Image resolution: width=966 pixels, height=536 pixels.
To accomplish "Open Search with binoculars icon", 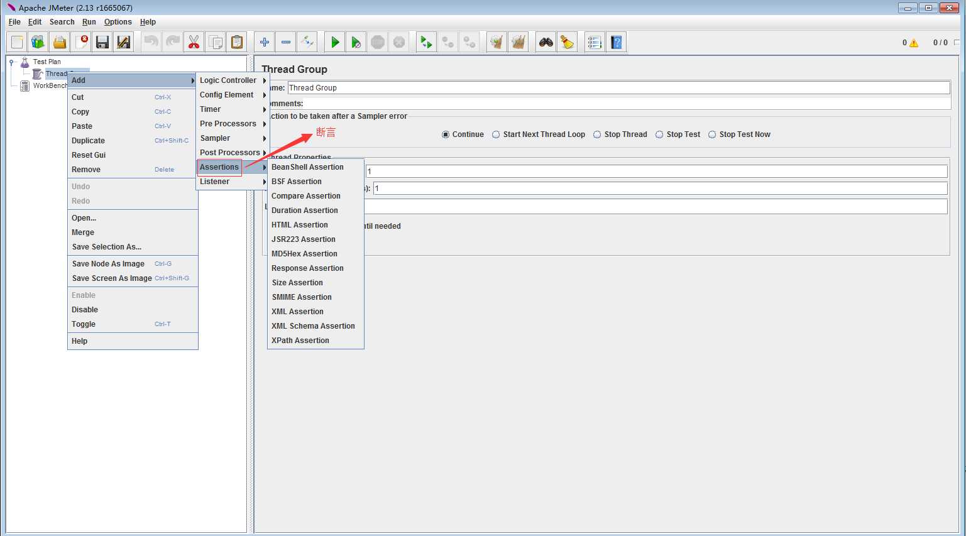I will click(546, 42).
